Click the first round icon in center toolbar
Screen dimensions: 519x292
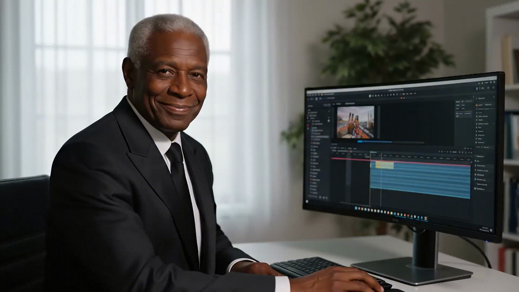(x=370, y=96)
